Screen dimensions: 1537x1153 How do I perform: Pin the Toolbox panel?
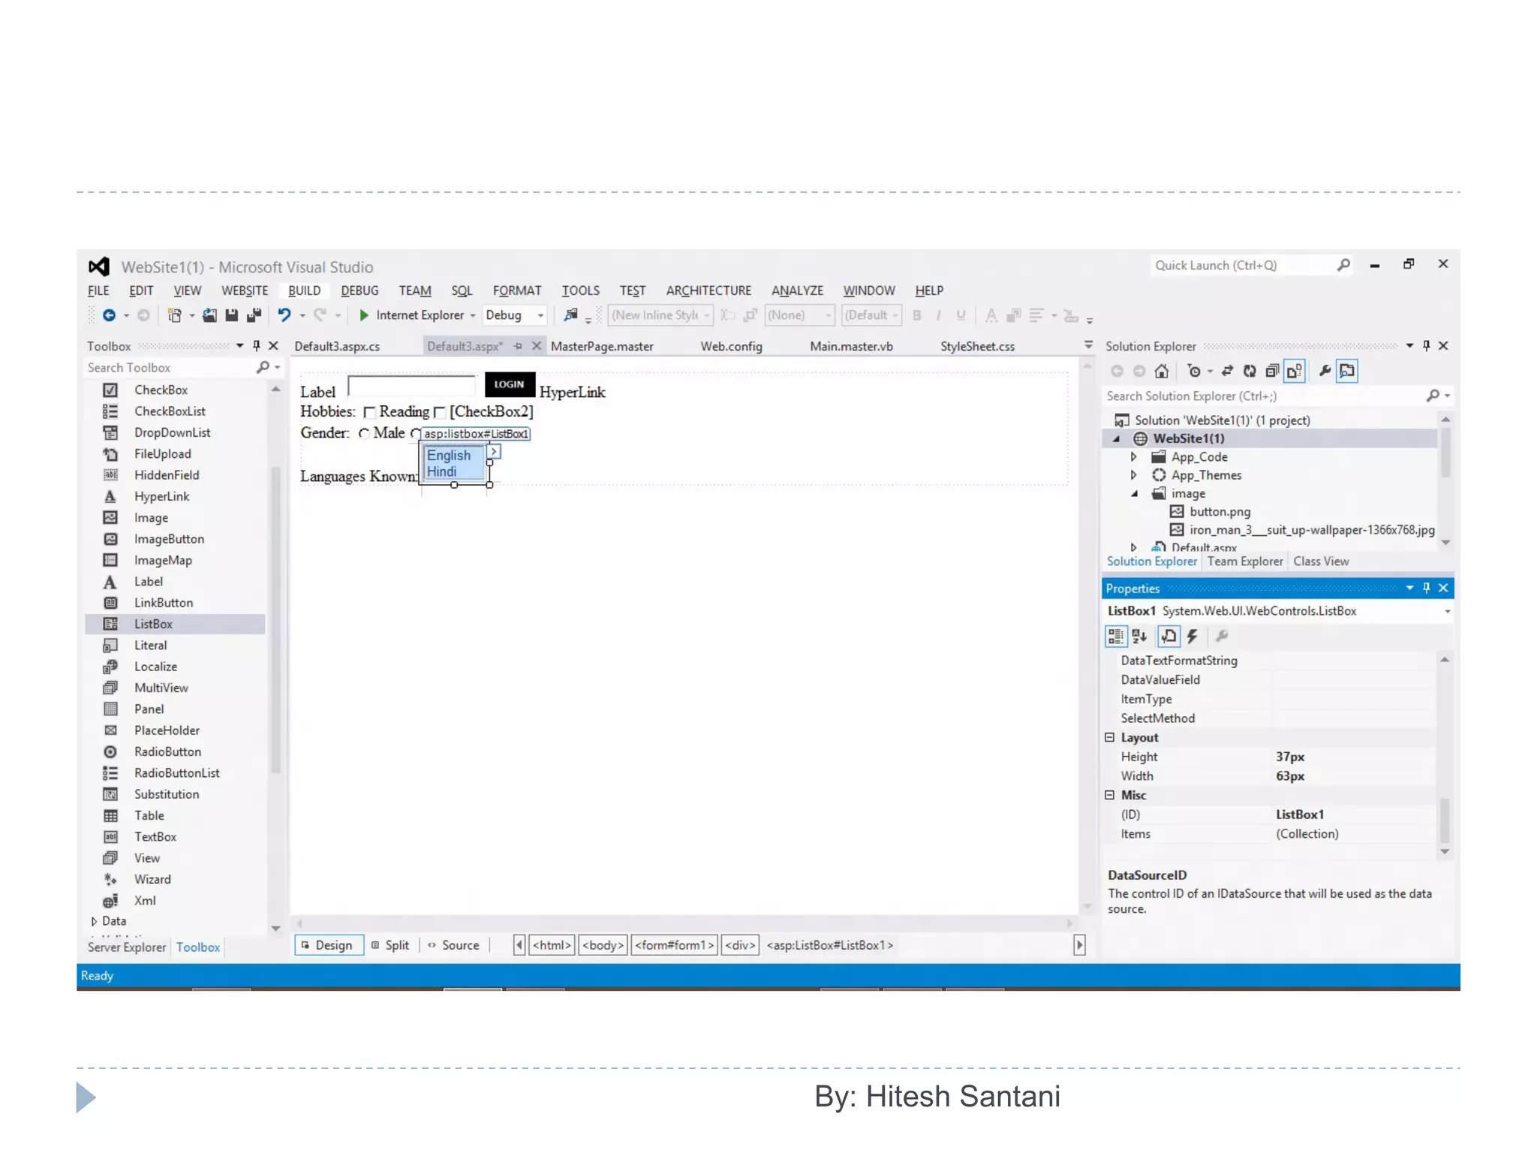(x=257, y=346)
